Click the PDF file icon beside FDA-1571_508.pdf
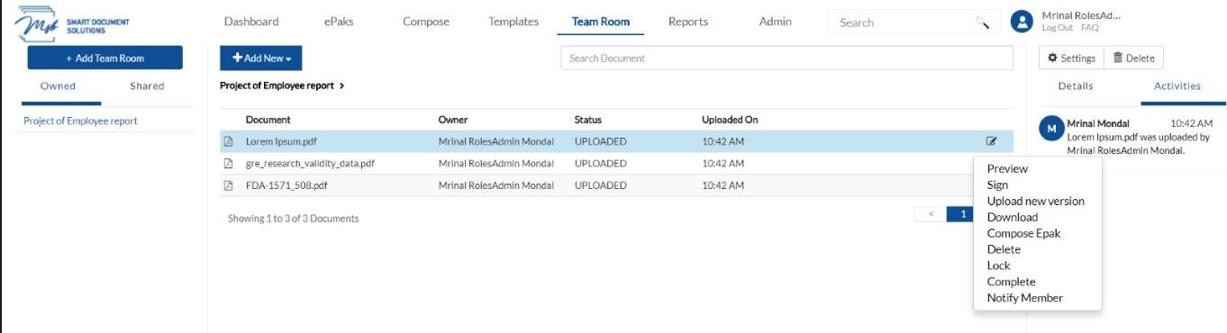Viewport: 1227px width, 333px height. [228, 185]
